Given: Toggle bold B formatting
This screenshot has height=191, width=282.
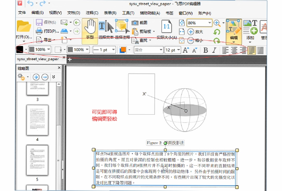Looking at the screenshot, I should pyautogui.click(x=206, y=50).
